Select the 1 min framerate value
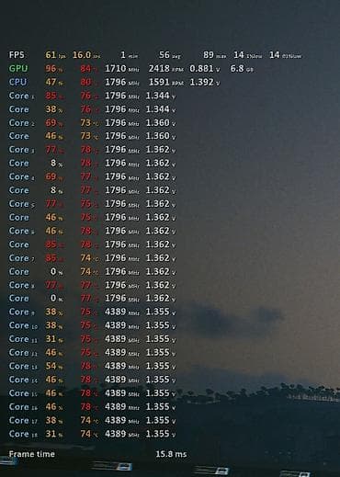 [129, 55]
